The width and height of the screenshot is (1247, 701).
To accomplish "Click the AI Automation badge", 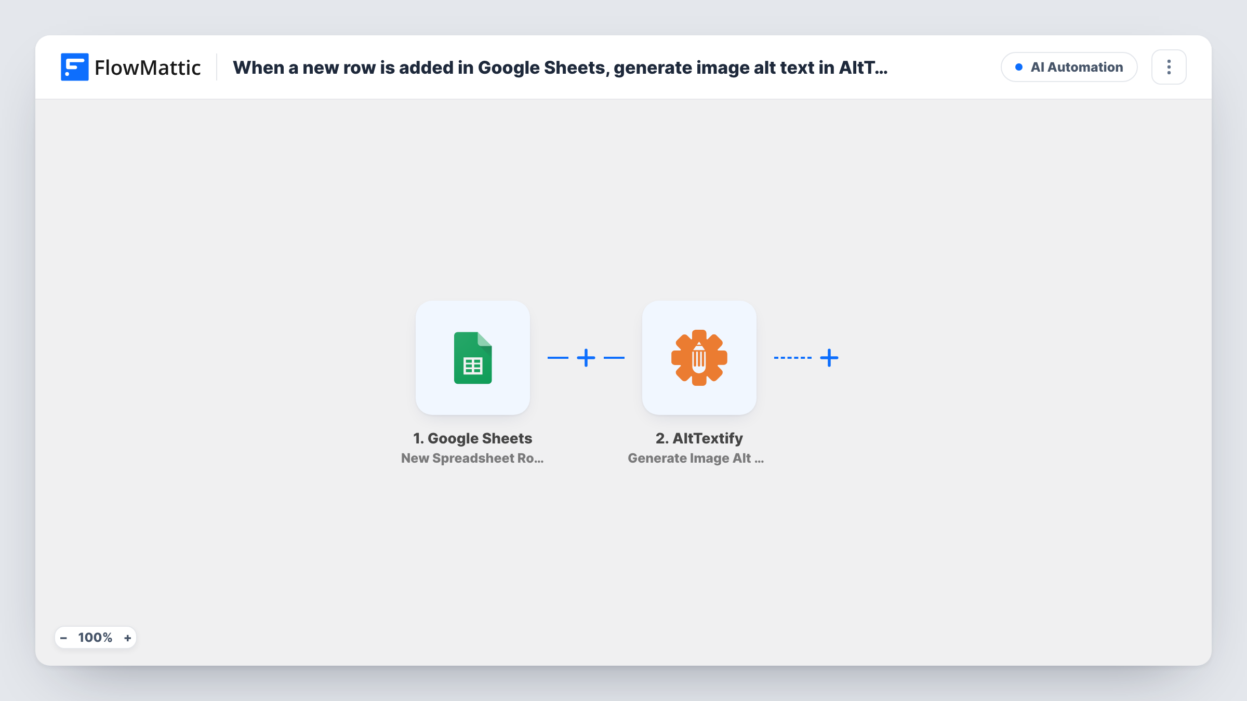I will (1069, 67).
